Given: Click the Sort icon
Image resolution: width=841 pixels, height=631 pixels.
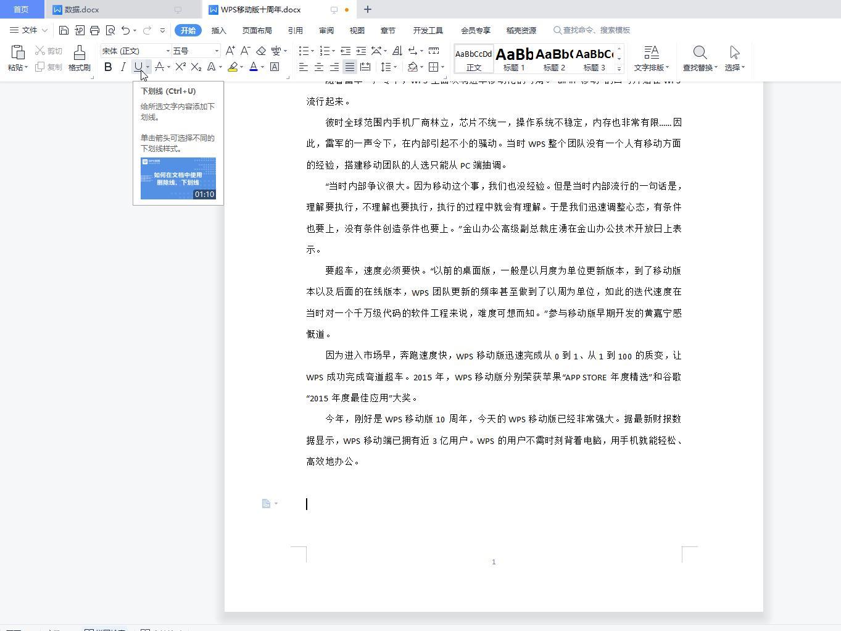Looking at the screenshot, I should click(397, 51).
